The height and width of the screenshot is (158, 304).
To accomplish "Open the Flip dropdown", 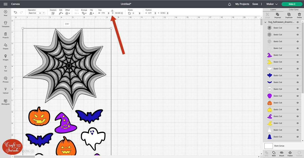I will point(91,13).
